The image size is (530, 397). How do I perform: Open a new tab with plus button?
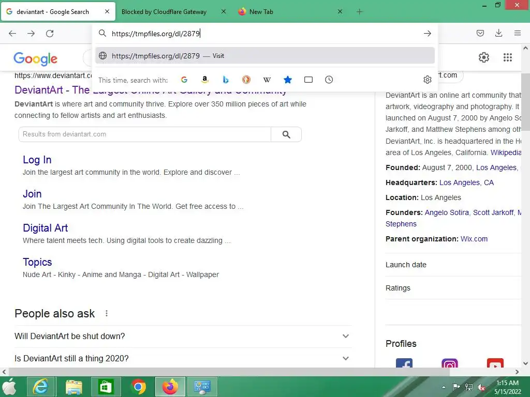click(359, 12)
